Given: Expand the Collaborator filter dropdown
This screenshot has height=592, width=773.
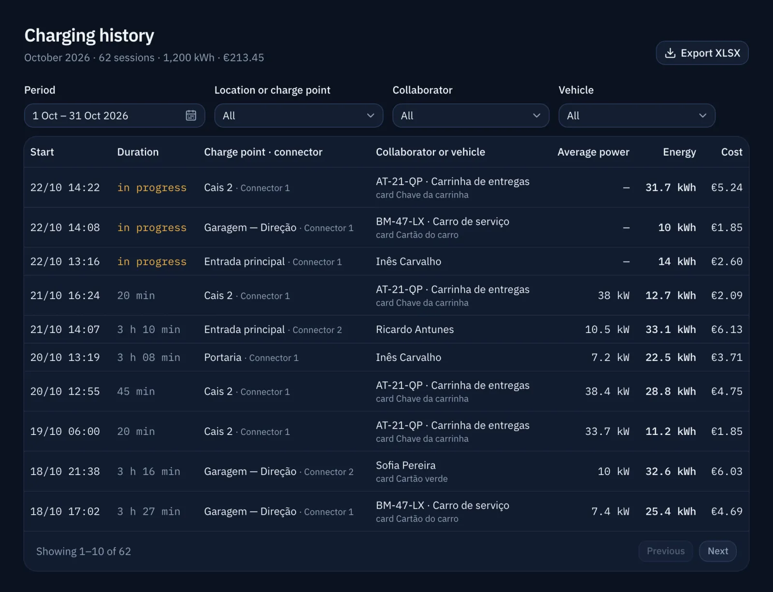Looking at the screenshot, I should (471, 116).
